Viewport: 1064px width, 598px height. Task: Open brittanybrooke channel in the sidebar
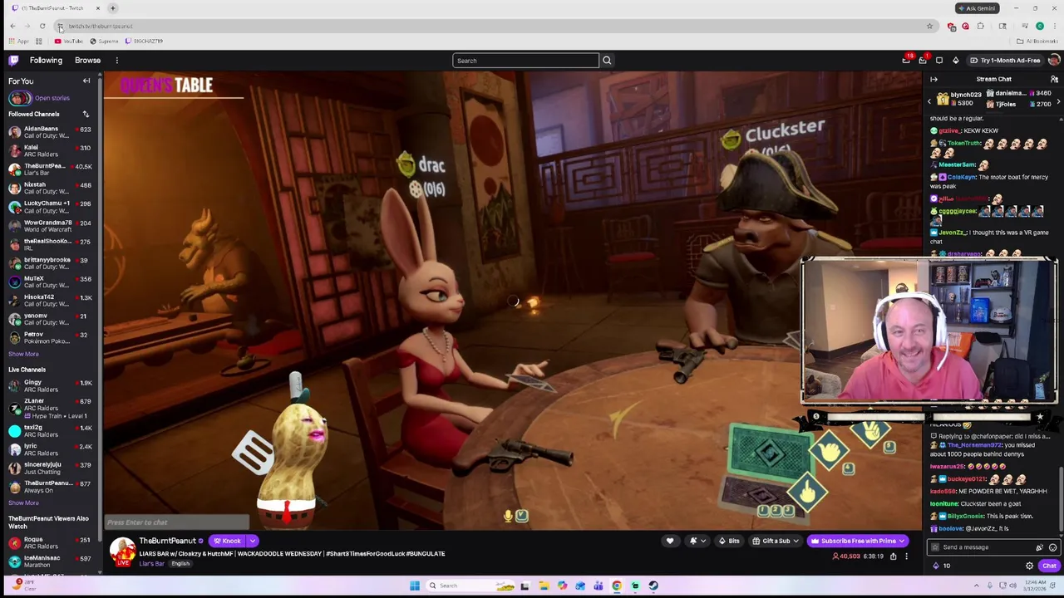50,262
